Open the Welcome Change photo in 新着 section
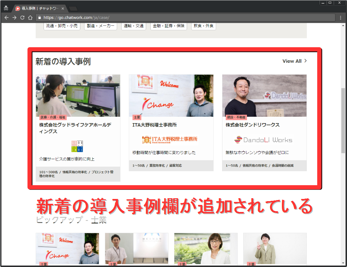Viewport: 347px width, 267px height. tap(171, 96)
